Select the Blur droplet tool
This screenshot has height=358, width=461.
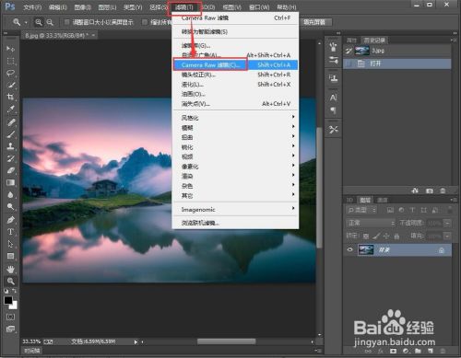[x=10, y=194]
